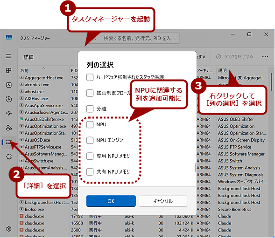Screen dimensions: 275x238
Task: Tick the 専用 NPU メモリ checkbox
Action: click(x=90, y=156)
